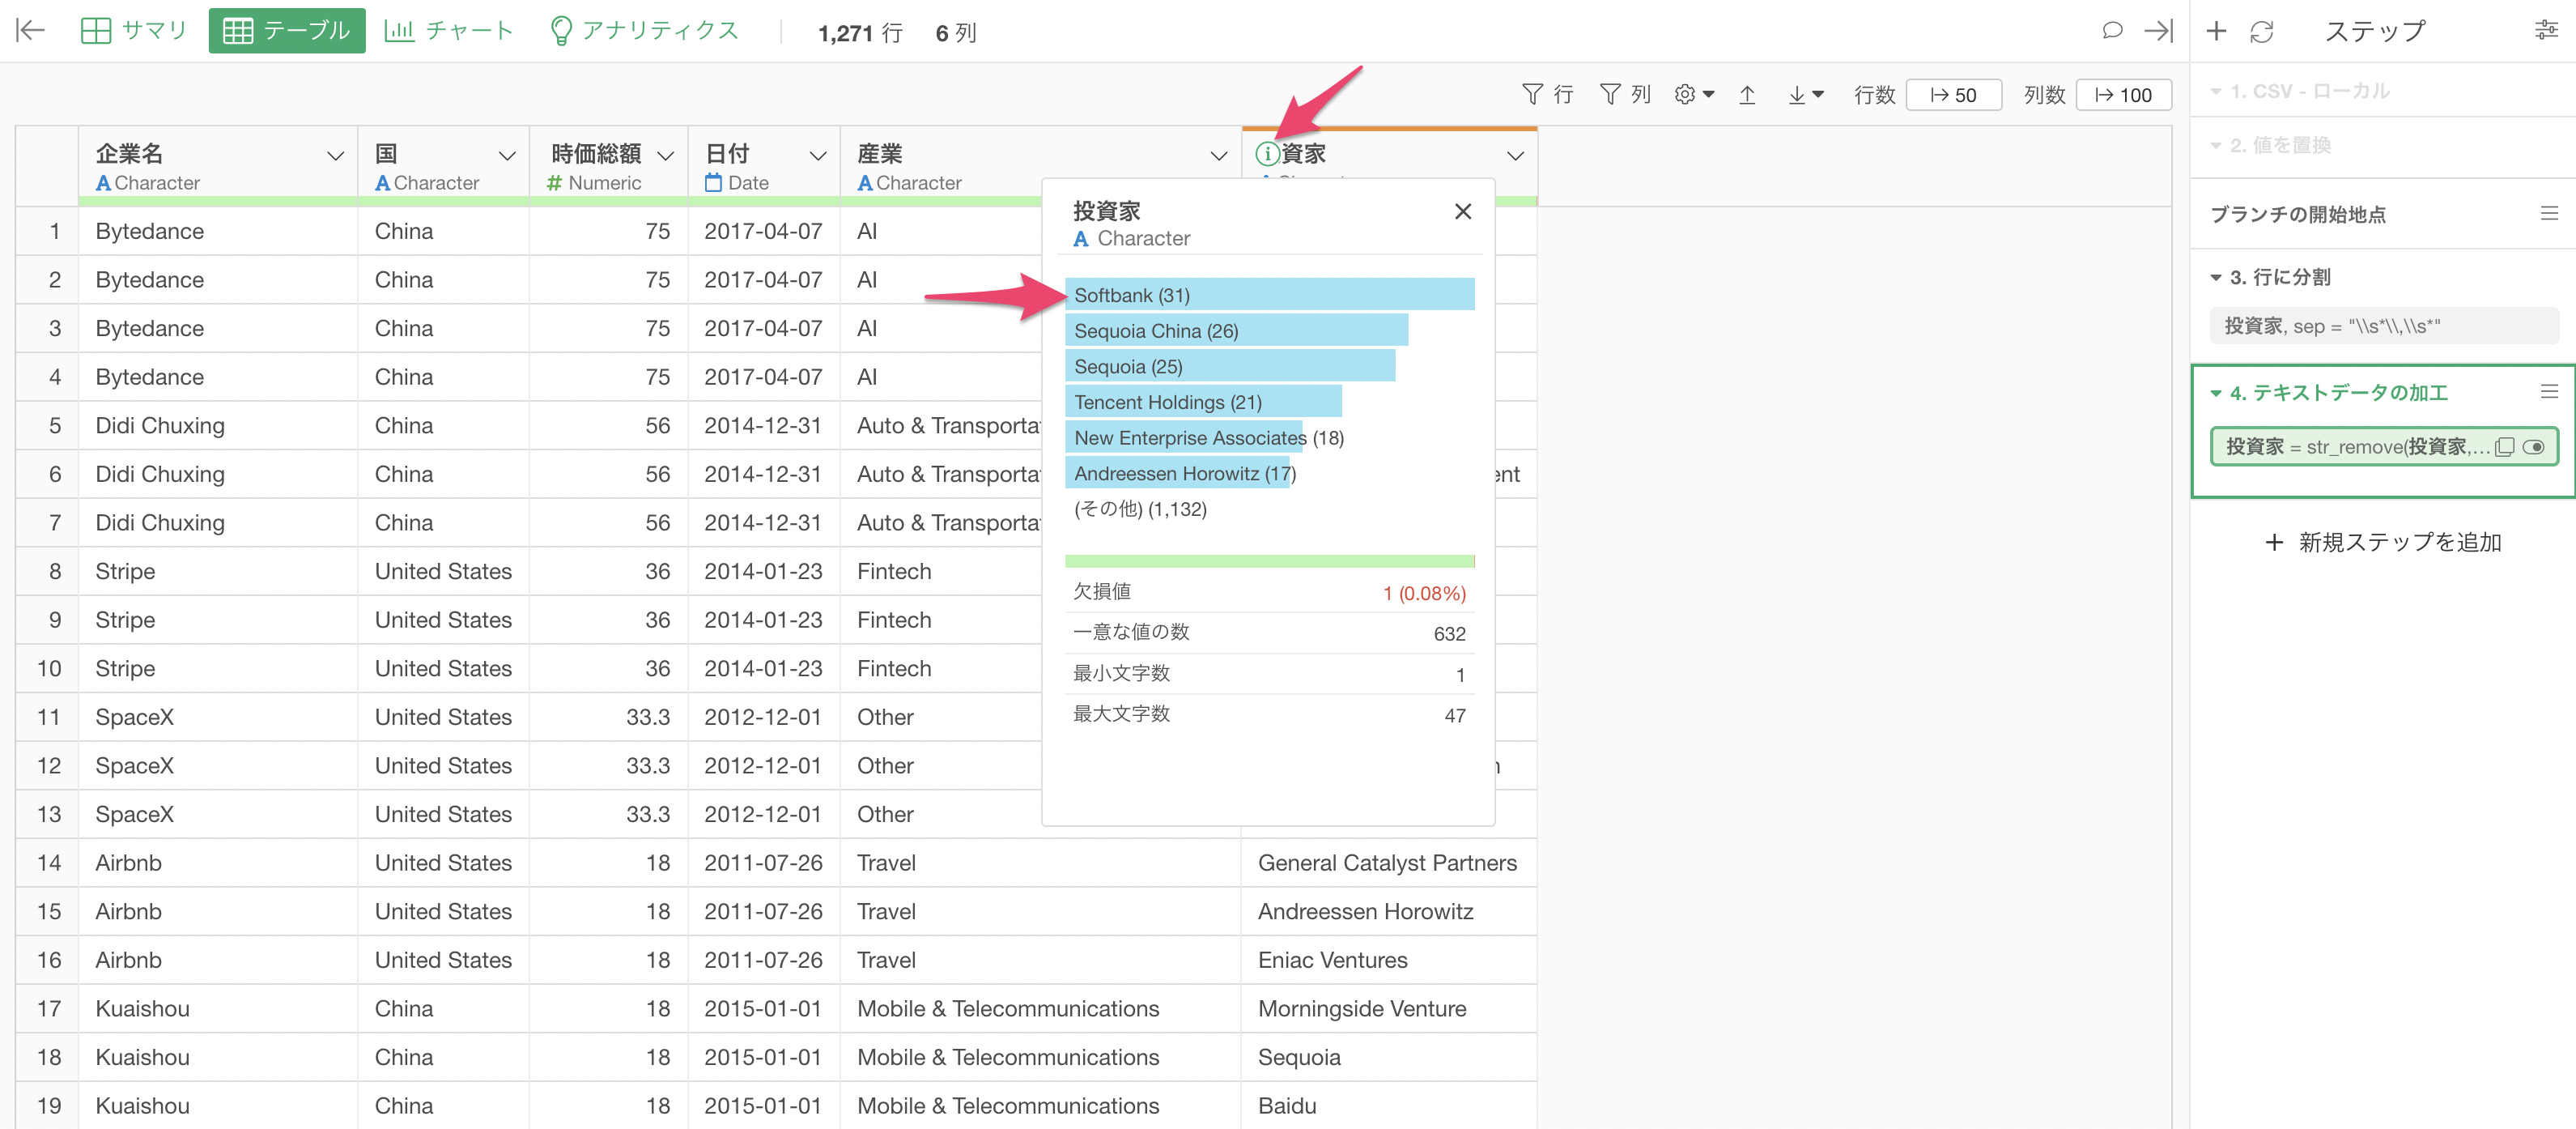
Task: Open the 企業名 column dropdown menu
Action: 335,156
